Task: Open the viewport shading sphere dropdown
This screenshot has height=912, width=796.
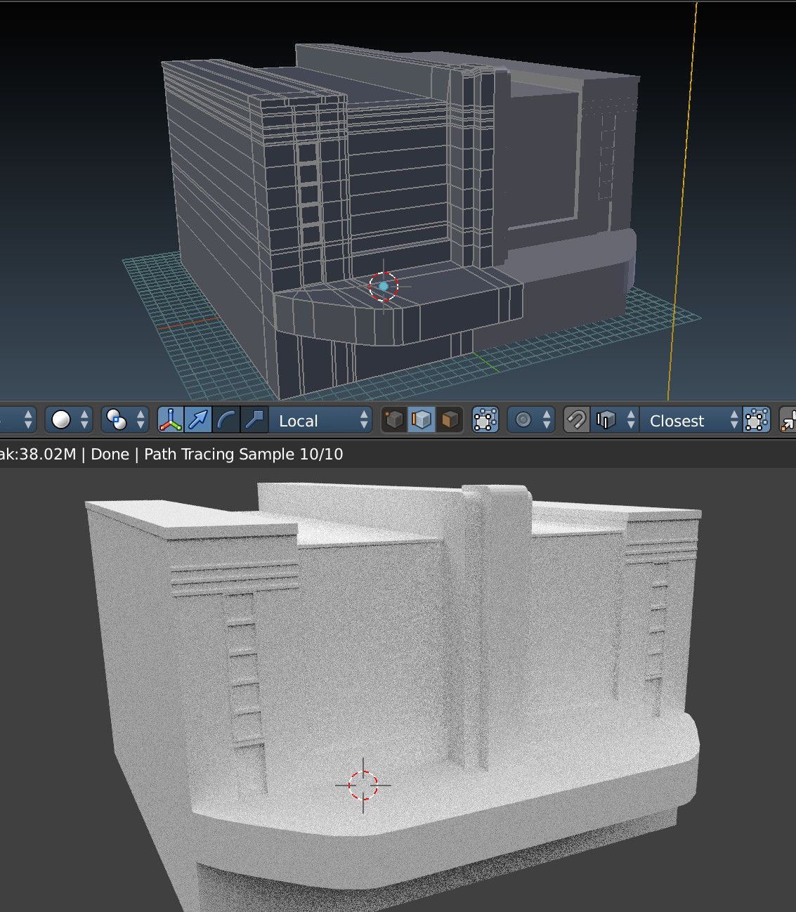Action: click(x=69, y=420)
